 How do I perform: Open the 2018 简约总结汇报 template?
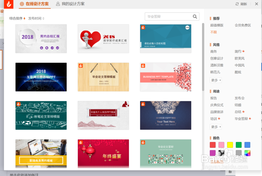coord(41,39)
